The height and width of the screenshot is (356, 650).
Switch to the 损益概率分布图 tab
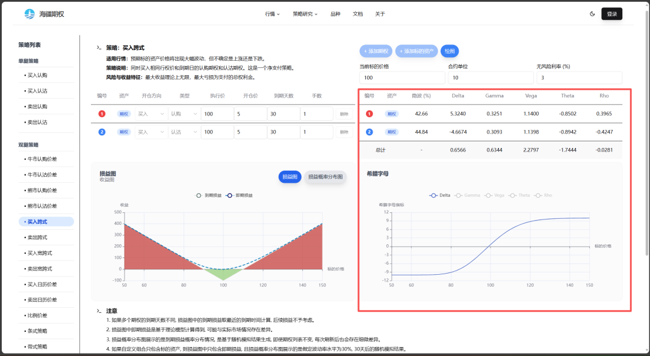(325, 177)
